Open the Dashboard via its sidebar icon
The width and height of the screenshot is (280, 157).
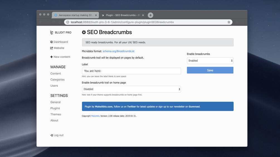tap(52, 42)
